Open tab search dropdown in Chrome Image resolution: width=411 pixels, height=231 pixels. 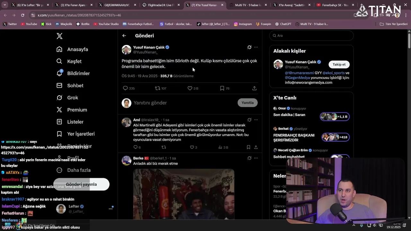(4, 5)
